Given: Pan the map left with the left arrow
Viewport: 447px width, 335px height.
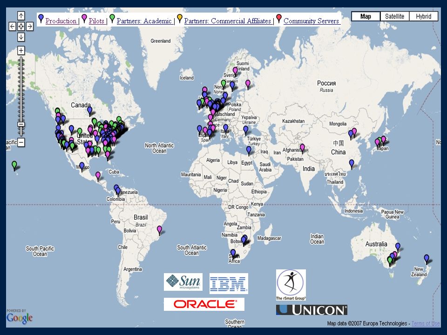Looking at the screenshot, I should click(x=12, y=27).
